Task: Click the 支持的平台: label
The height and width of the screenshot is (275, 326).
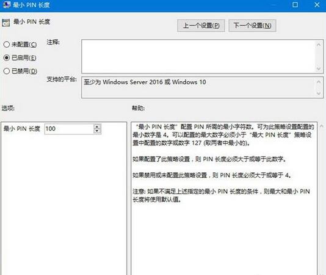Action: click(62, 79)
